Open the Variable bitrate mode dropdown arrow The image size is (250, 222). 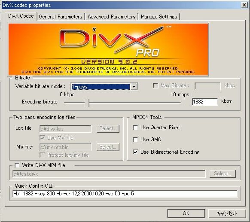134,87
